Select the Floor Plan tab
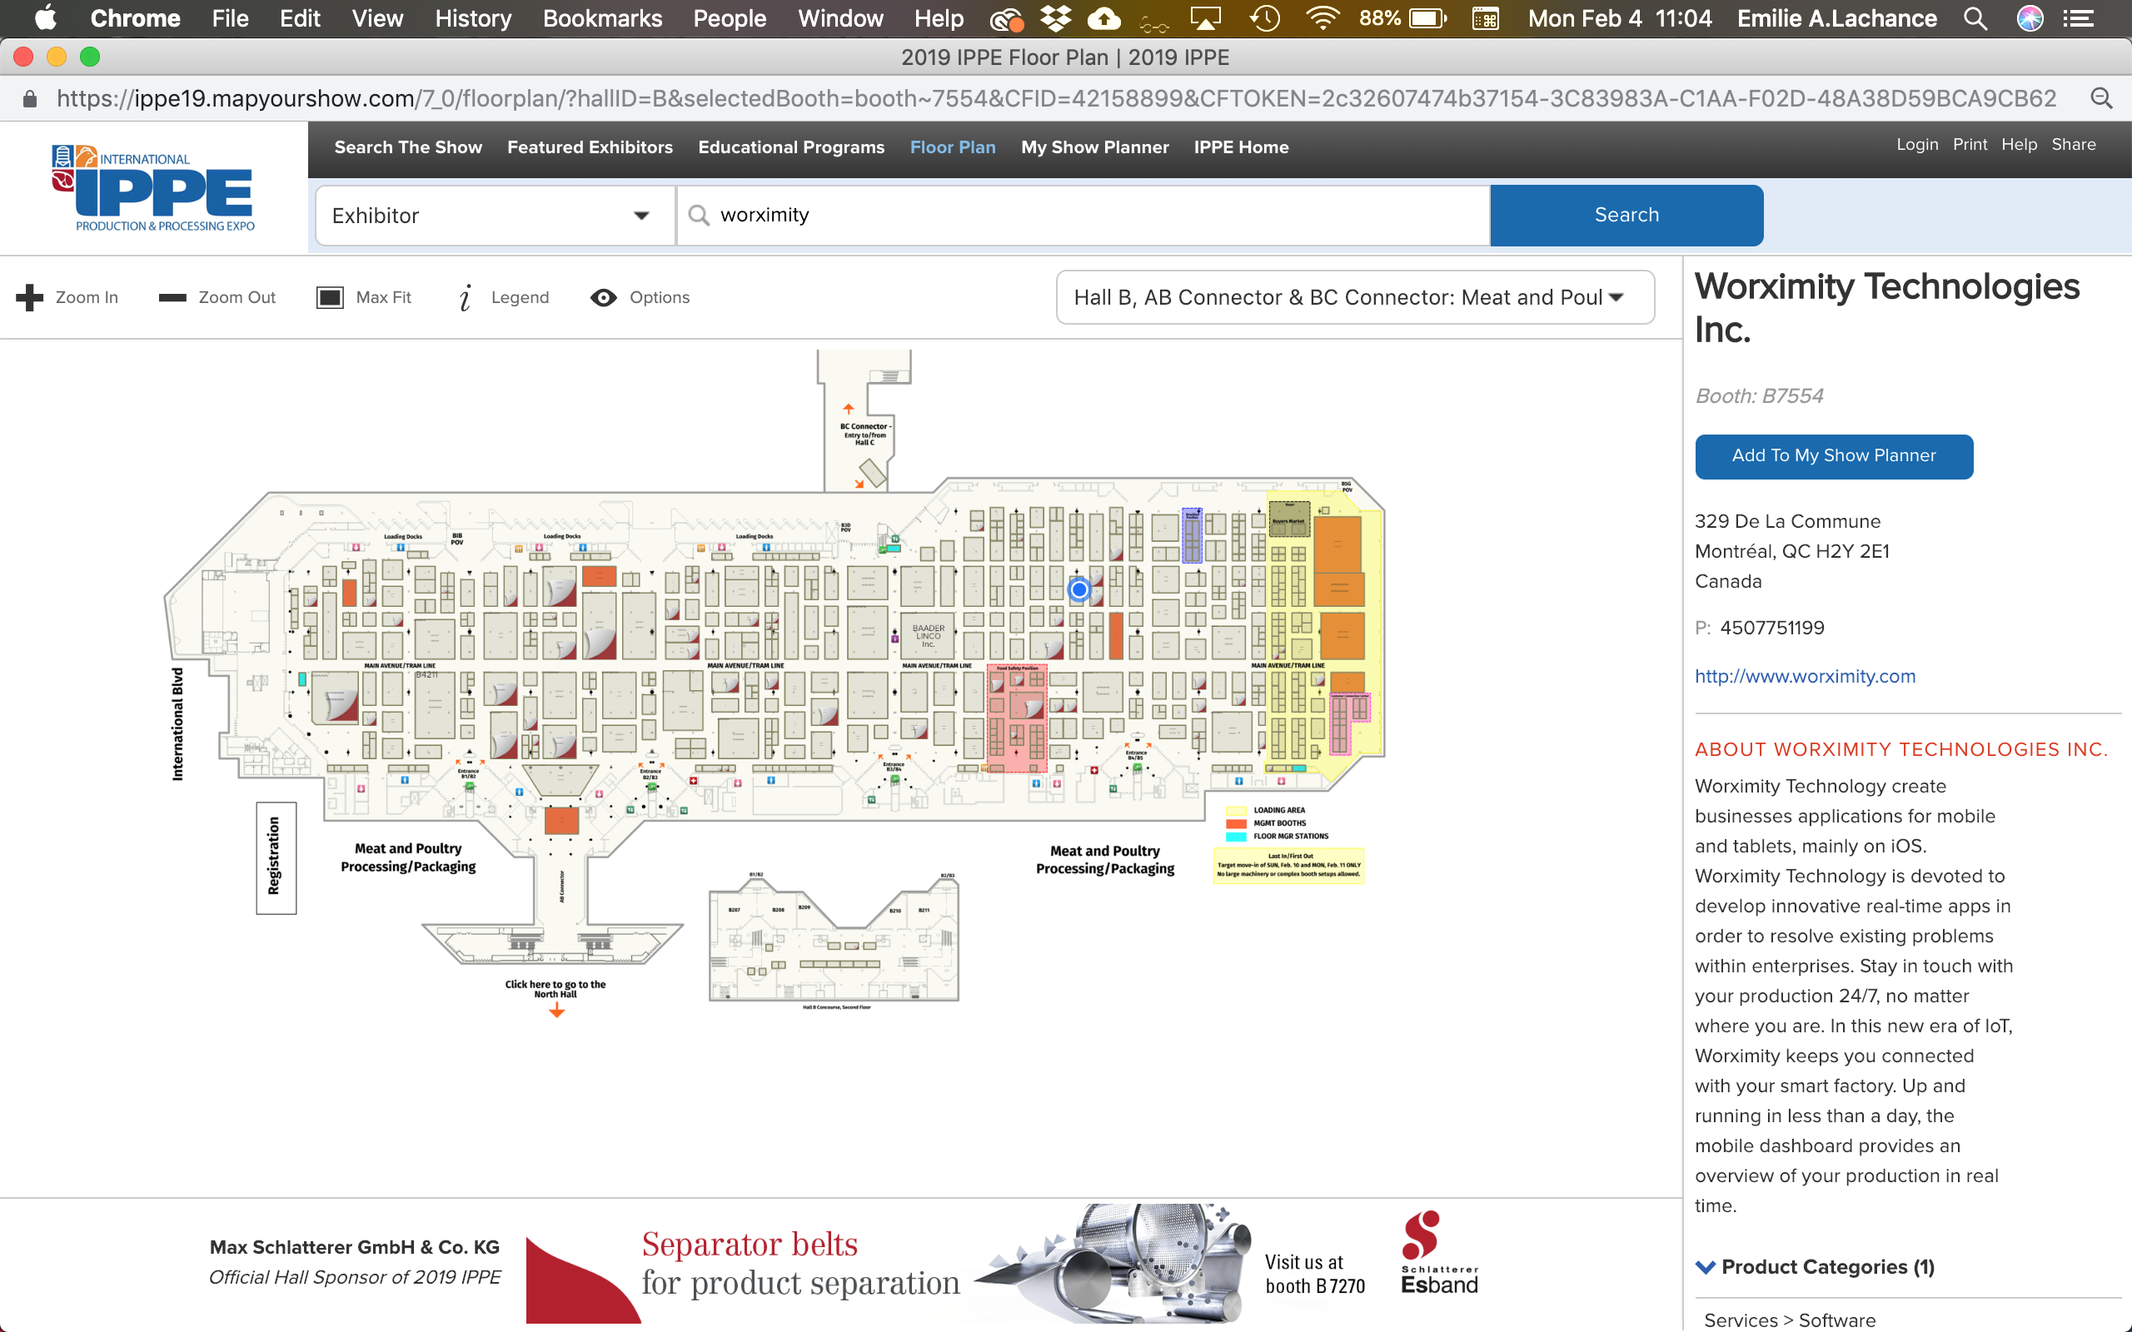Viewport: 2132px width, 1332px height. [x=953, y=147]
